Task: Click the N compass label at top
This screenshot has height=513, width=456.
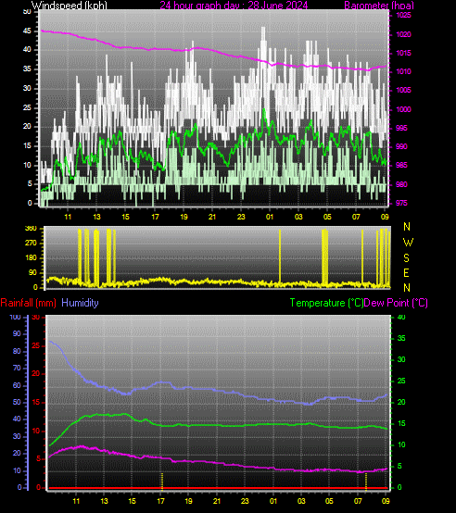Action: pyautogui.click(x=407, y=226)
